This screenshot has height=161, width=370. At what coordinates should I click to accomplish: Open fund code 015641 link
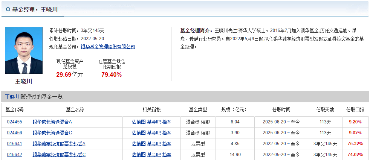(x=14, y=144)
